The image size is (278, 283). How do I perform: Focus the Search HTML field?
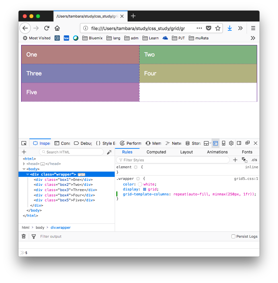[x=71, y=152]
